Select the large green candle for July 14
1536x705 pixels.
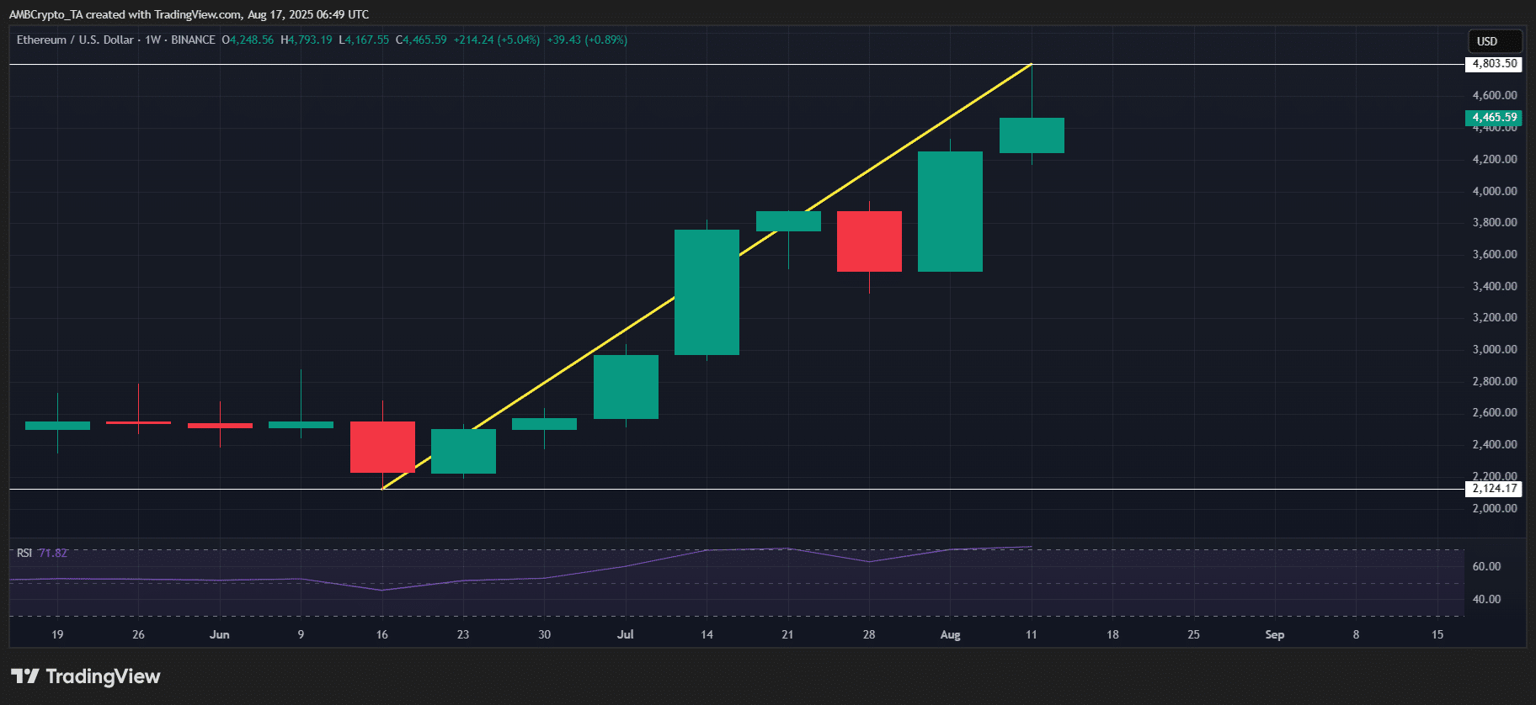pyautogui.click(x=707, y=292)
